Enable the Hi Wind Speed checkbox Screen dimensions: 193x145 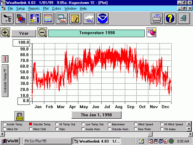(162, 124)
